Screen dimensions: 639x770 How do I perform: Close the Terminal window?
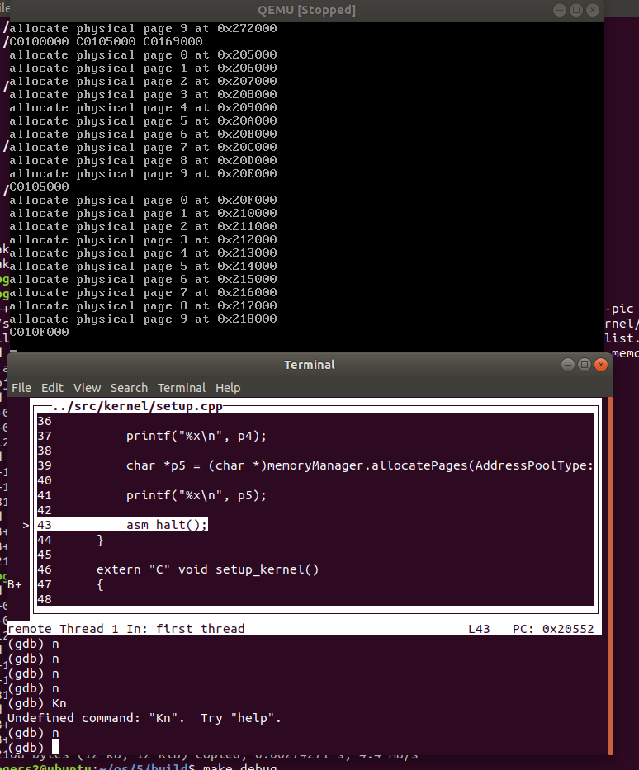point(601,365)
